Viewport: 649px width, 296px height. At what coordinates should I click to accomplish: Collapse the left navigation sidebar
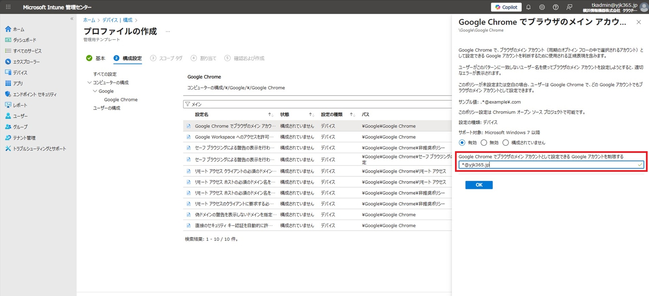[x=72, y=19]
